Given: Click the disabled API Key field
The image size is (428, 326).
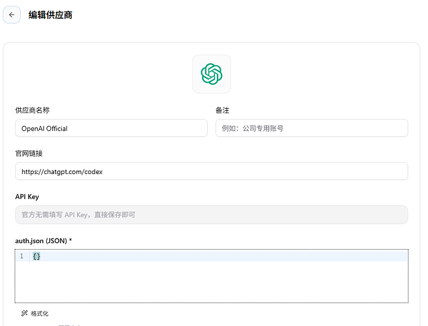Looking at the screenshot, I should 212,215.
